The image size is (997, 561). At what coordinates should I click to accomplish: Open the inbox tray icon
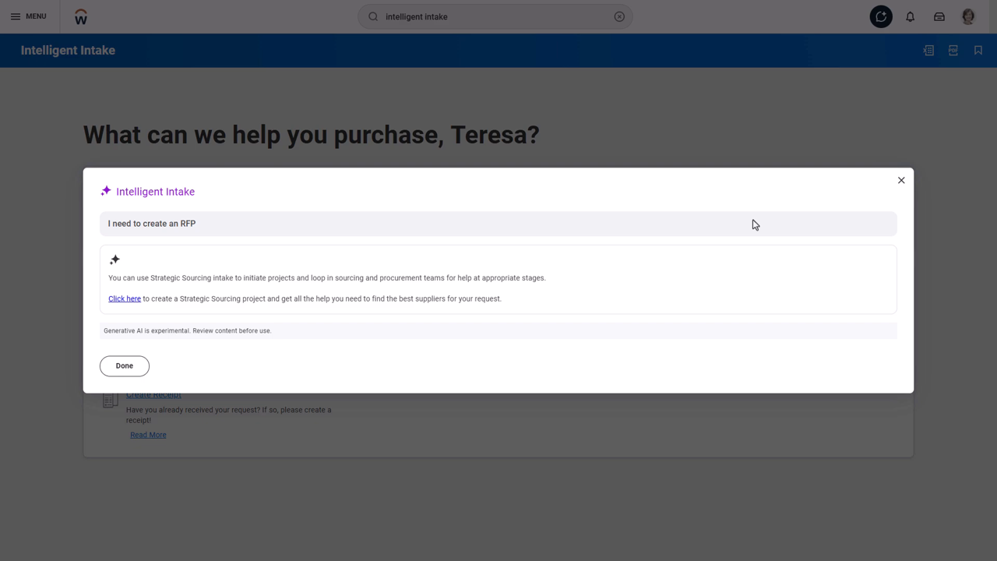939,16
